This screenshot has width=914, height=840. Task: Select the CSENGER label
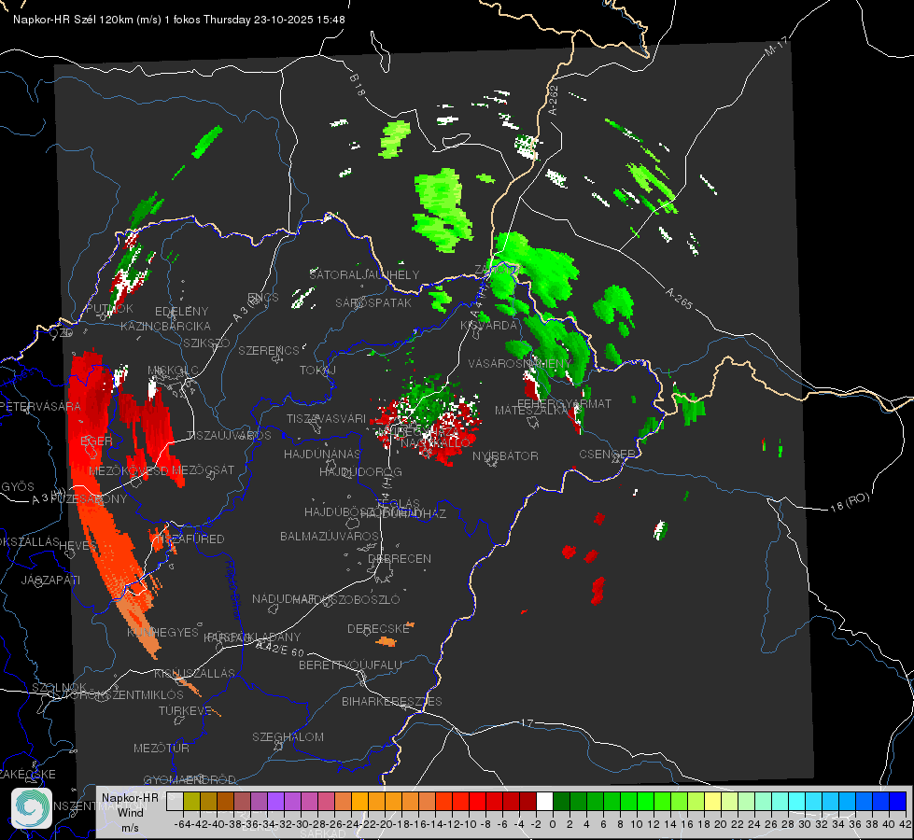[607, 454]
